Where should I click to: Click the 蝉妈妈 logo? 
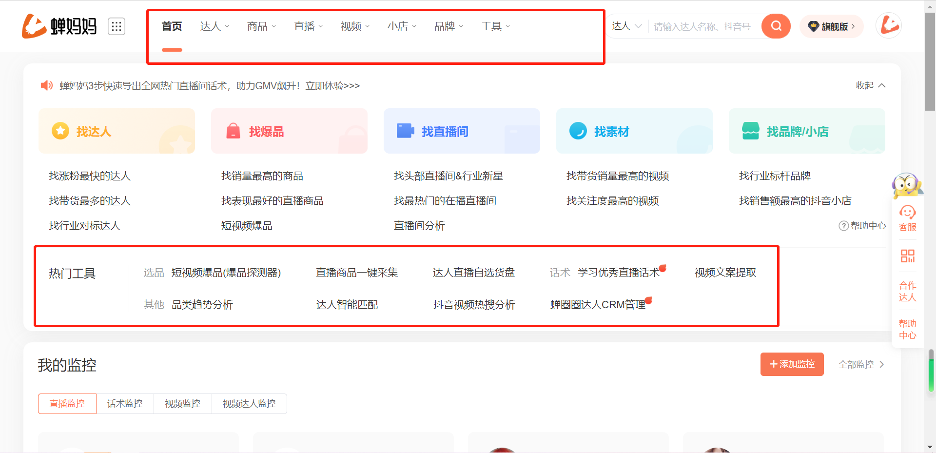click(x=59, y=26)
